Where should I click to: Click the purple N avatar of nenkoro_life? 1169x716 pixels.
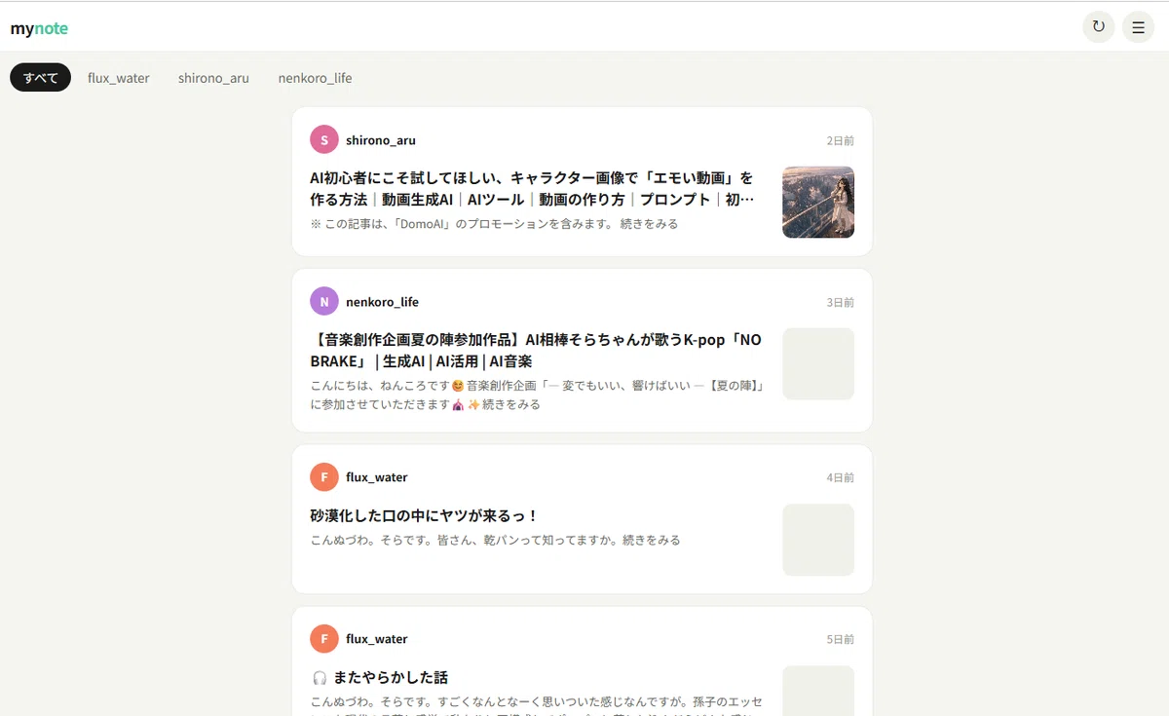[x=324, y=302]
